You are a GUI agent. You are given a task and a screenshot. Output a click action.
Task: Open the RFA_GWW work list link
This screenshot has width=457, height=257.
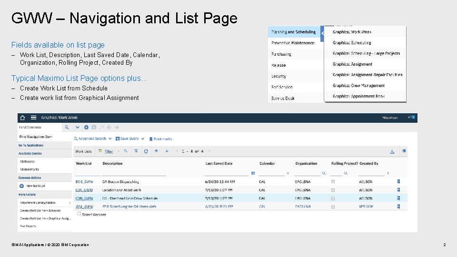click(x=84, y=207)
